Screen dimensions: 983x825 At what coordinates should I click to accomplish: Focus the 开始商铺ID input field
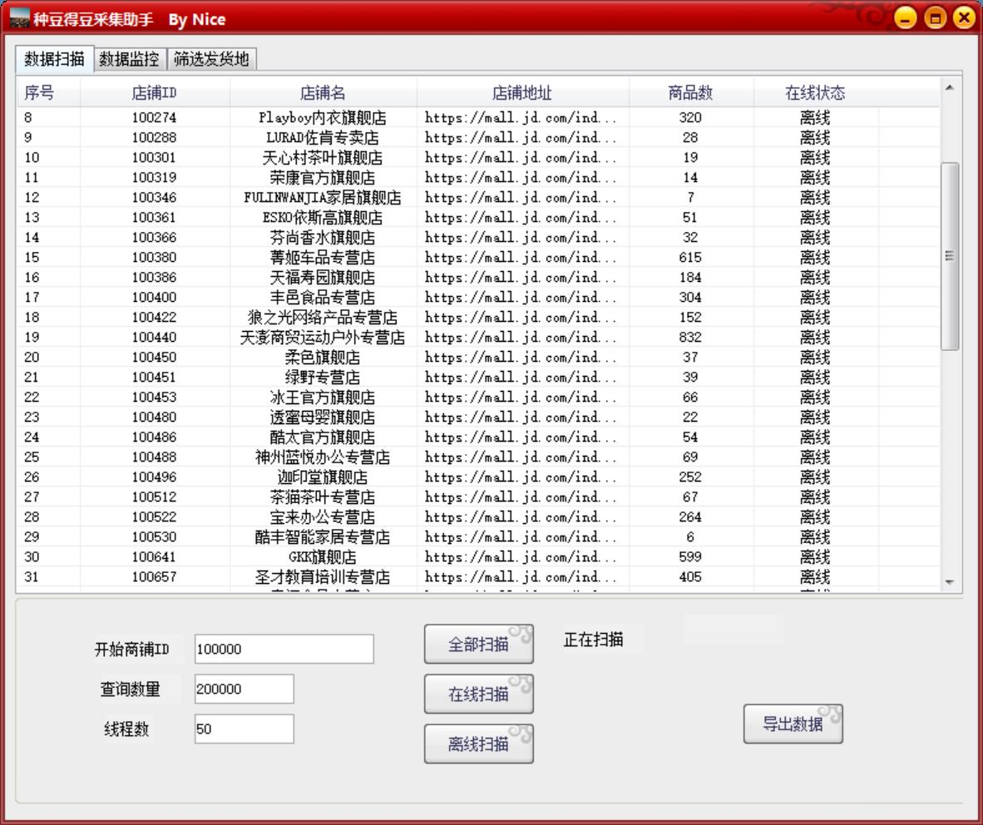[284, 650]
